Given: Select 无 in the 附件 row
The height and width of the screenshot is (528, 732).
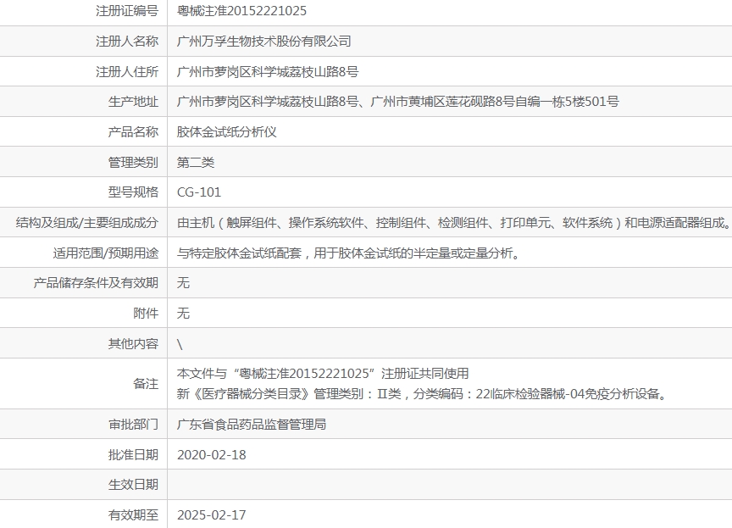Looking at the screenshot, I should click(183, 313).
